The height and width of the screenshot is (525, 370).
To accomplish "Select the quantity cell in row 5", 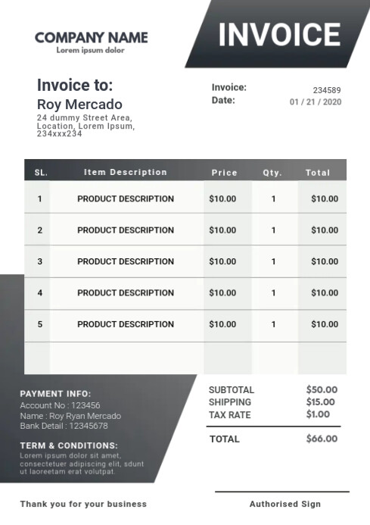I will [x=274, y=324].
